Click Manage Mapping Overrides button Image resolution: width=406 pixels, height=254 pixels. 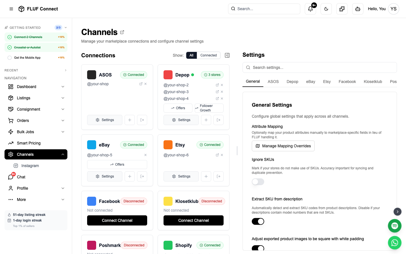pyautogui.click(x=283, y=146)
